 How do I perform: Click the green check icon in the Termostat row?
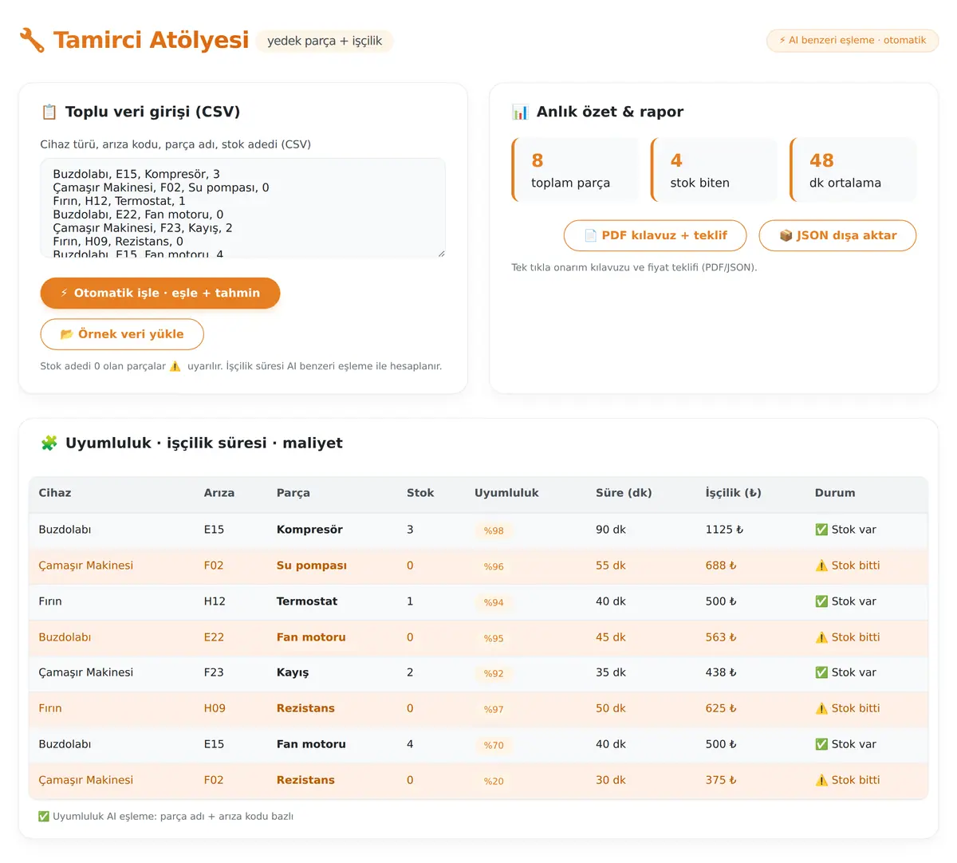point(821,601)
